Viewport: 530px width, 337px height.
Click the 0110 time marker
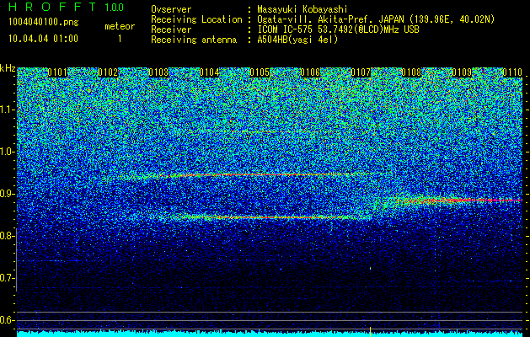(512, 72)
